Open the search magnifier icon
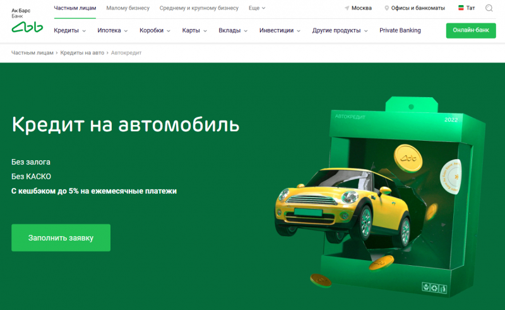This screenshot has height=310, width=505. tap(489, 8)
